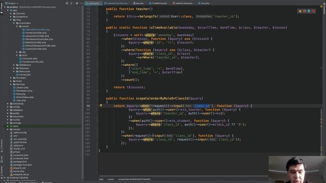Image resolution: width=326 pixels, height=183 pixels.
Task: Collapse the Http folder
Action: [x=11, y=20]
